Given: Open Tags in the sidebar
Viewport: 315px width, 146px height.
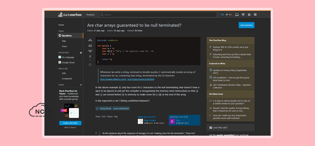Looking at the screenshot, I should pyautogui.click(x=64, y=41).
